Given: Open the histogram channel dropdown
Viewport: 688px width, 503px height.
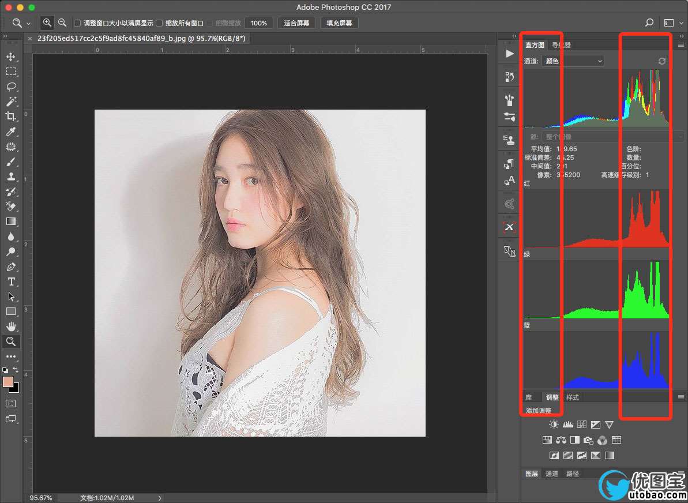Looking at the screenshot, I should 573,61.
